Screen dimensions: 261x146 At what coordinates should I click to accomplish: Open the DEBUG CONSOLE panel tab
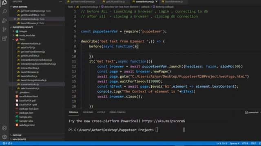117,112
